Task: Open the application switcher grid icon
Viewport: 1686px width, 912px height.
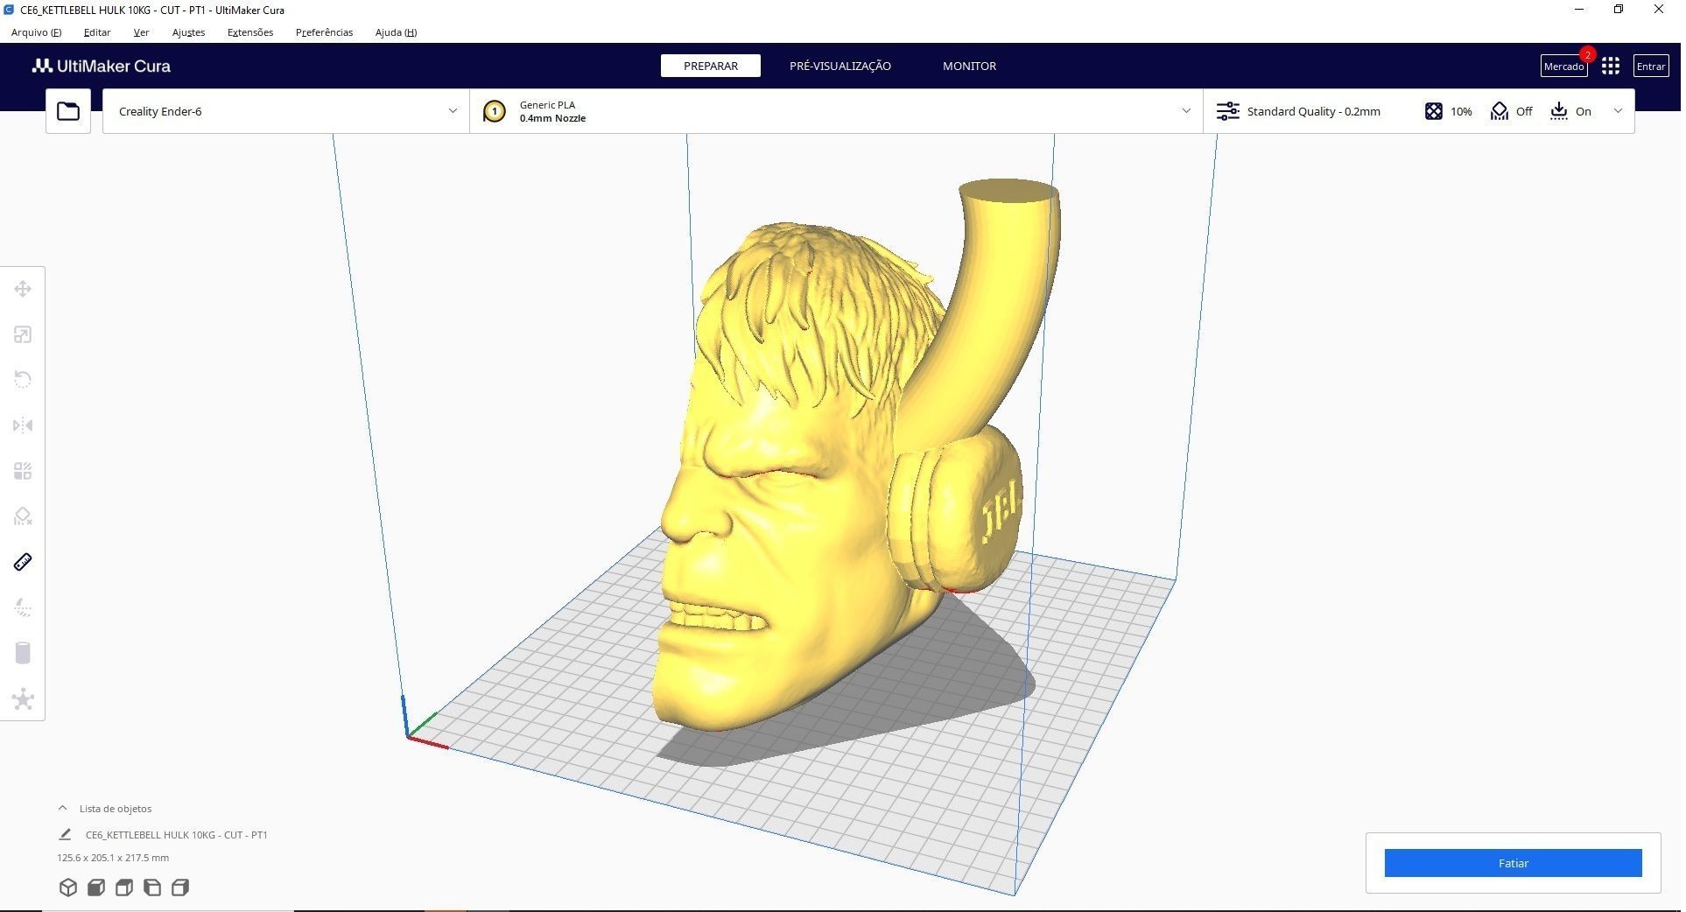Action: [1611, 67]
